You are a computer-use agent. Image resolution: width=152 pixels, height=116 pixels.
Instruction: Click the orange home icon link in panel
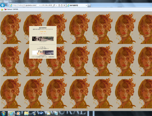[43, 32]
